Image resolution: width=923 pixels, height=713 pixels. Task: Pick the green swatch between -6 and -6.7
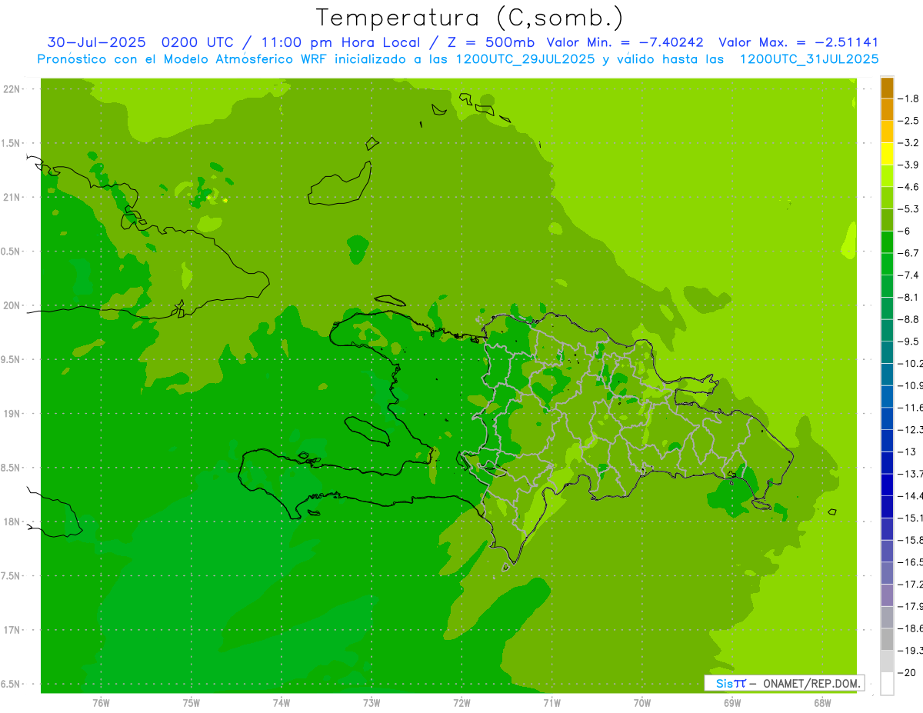(887, 242)
